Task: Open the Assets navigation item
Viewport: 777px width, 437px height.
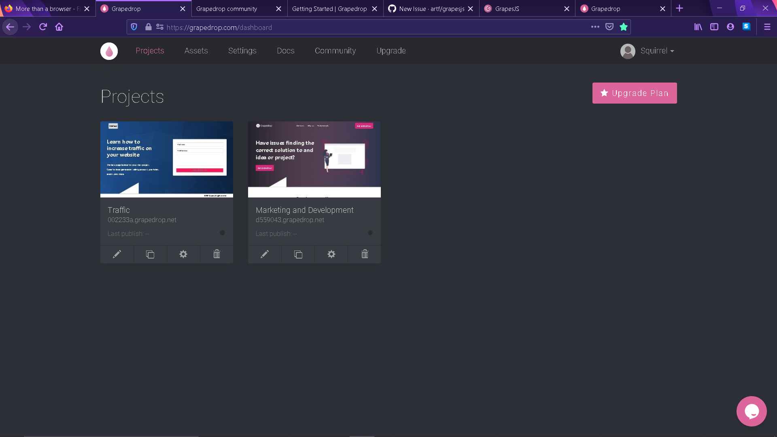Action: point(196,51)
